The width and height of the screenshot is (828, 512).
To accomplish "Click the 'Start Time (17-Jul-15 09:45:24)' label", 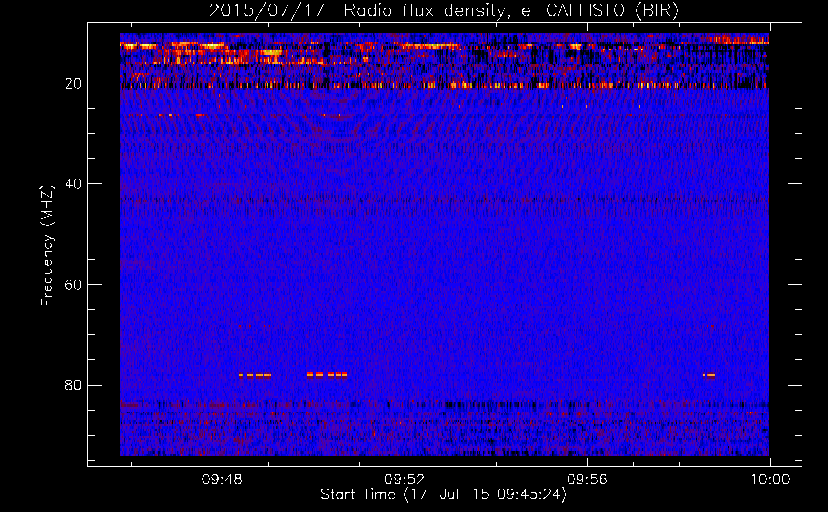I will 444,495.
